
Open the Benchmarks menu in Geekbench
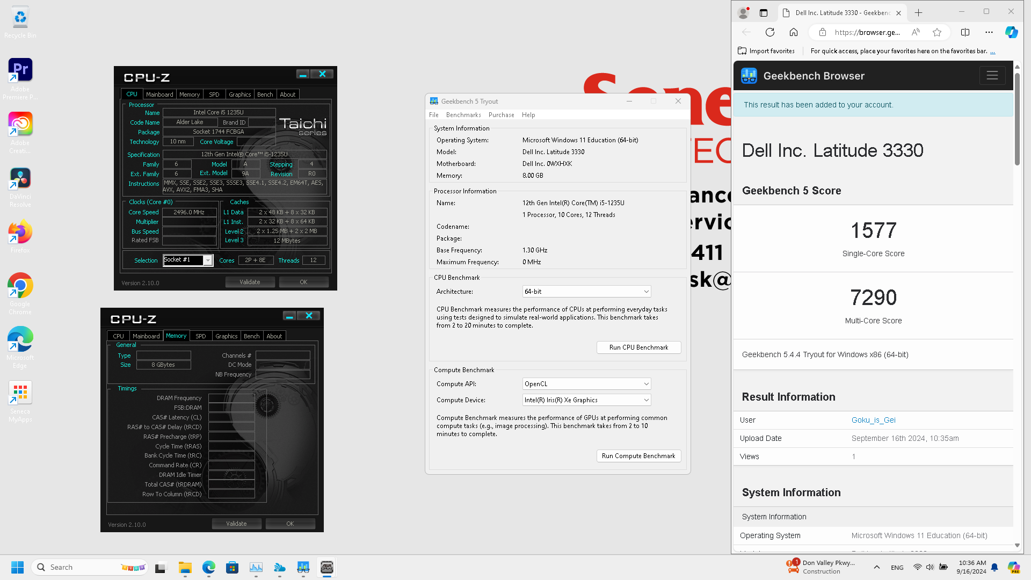(463, 115)
